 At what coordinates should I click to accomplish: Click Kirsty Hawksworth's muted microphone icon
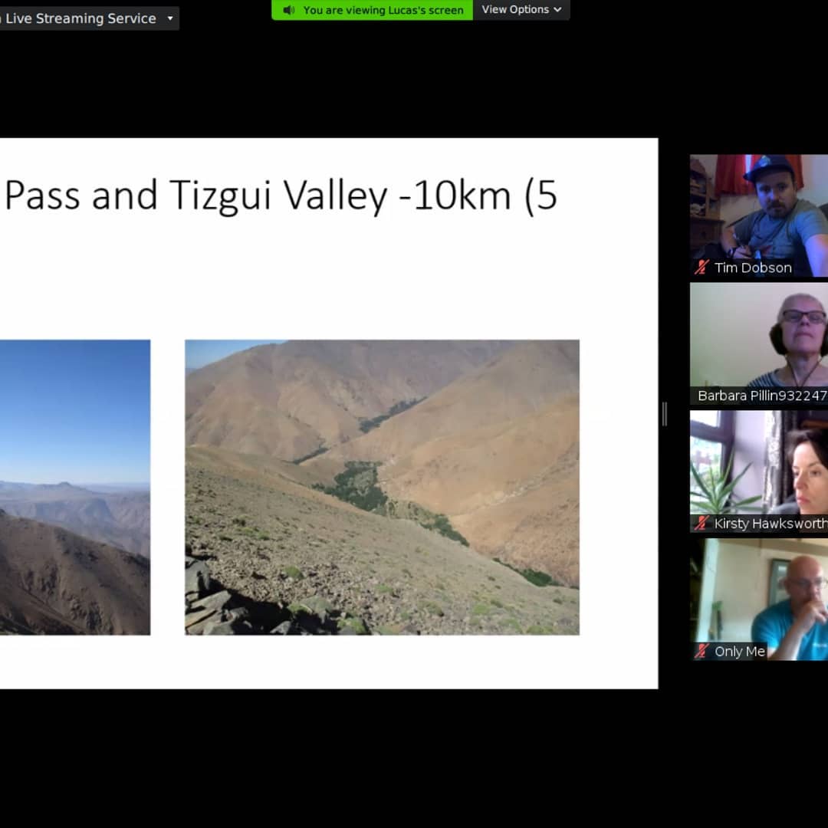[x=701, y=523]
